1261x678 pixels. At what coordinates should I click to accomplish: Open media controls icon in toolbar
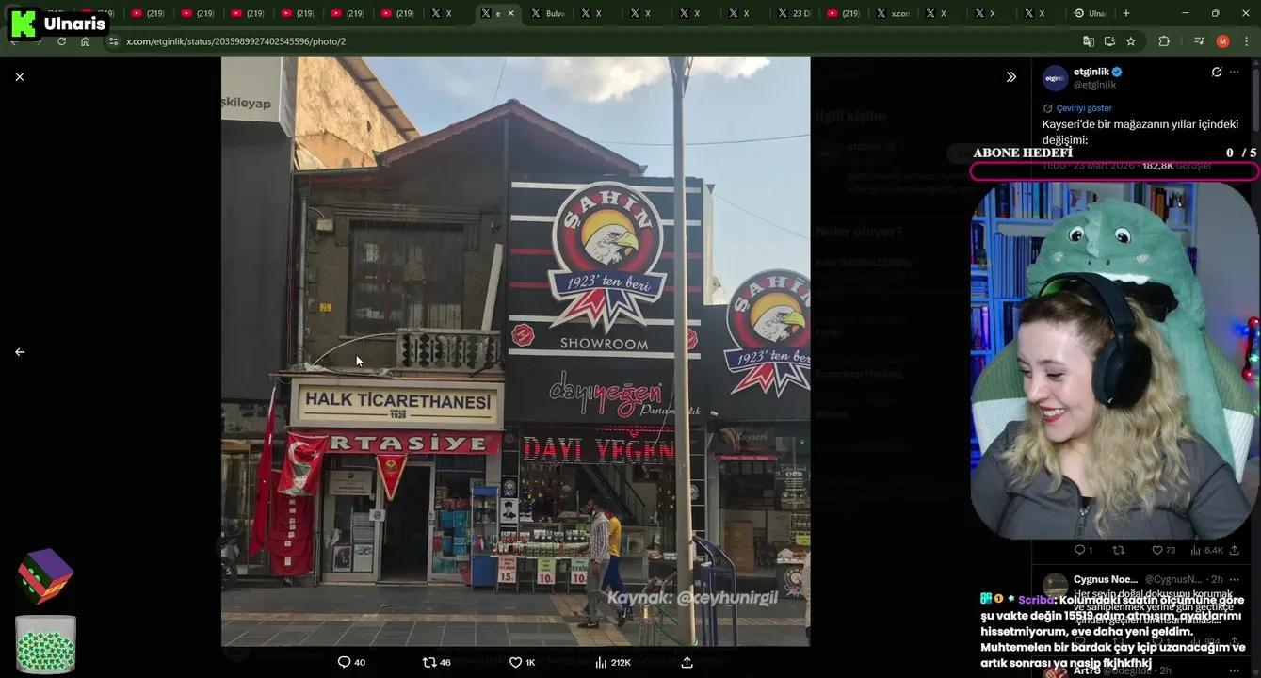click(1199, 41)
